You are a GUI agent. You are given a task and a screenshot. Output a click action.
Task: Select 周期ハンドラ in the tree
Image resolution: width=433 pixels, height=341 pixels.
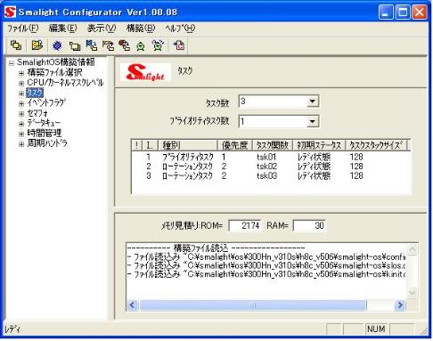tap(47, 143)
